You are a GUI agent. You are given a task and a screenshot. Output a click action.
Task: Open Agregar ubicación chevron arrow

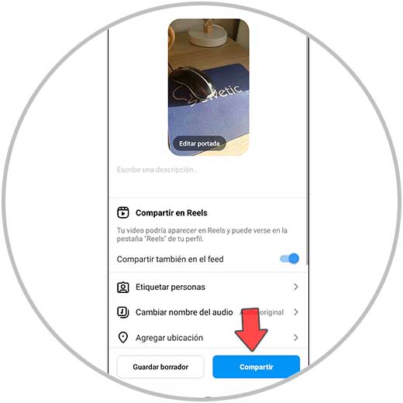click(296, 337)
